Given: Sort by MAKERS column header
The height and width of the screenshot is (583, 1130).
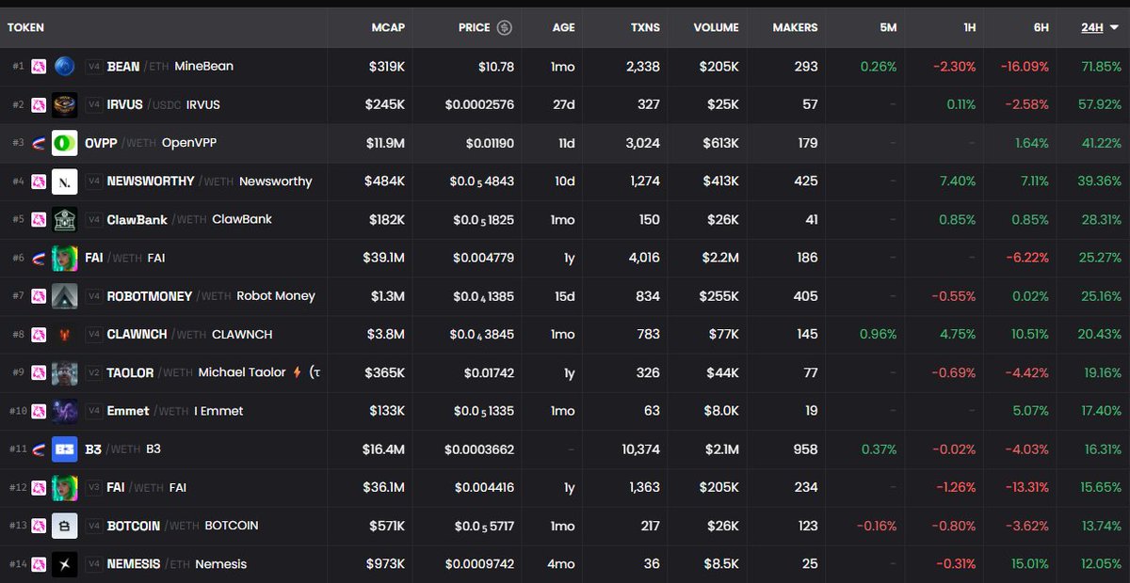Looking at the screenshot, I should point(795,28).
